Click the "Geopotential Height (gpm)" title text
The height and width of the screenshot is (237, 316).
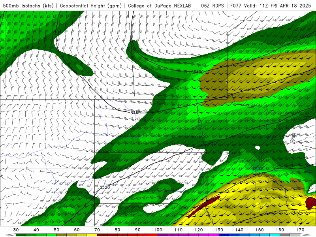pyautogui.click(x=91, y=6)
